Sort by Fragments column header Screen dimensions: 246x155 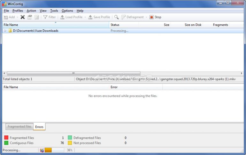pos(216,25)
